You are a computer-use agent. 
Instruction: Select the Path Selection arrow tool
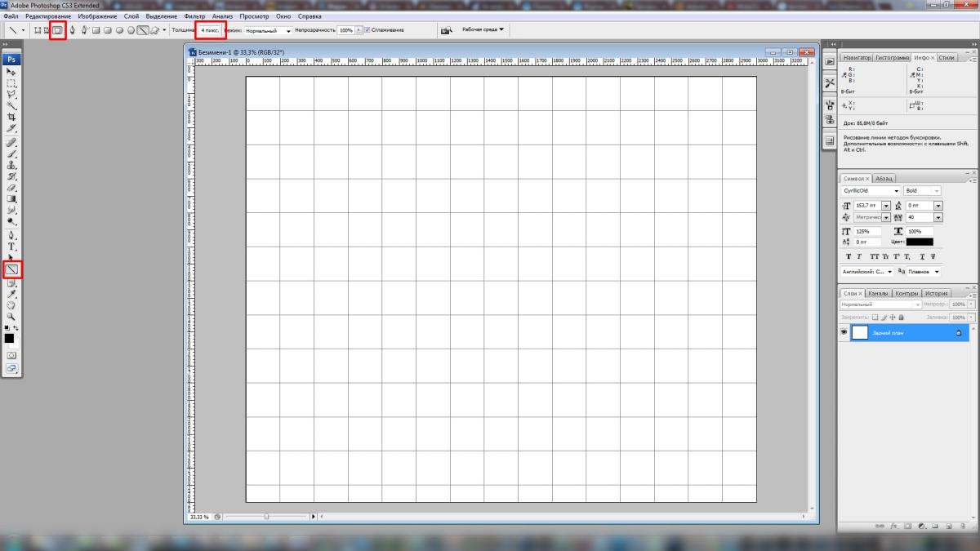(12, 257)
